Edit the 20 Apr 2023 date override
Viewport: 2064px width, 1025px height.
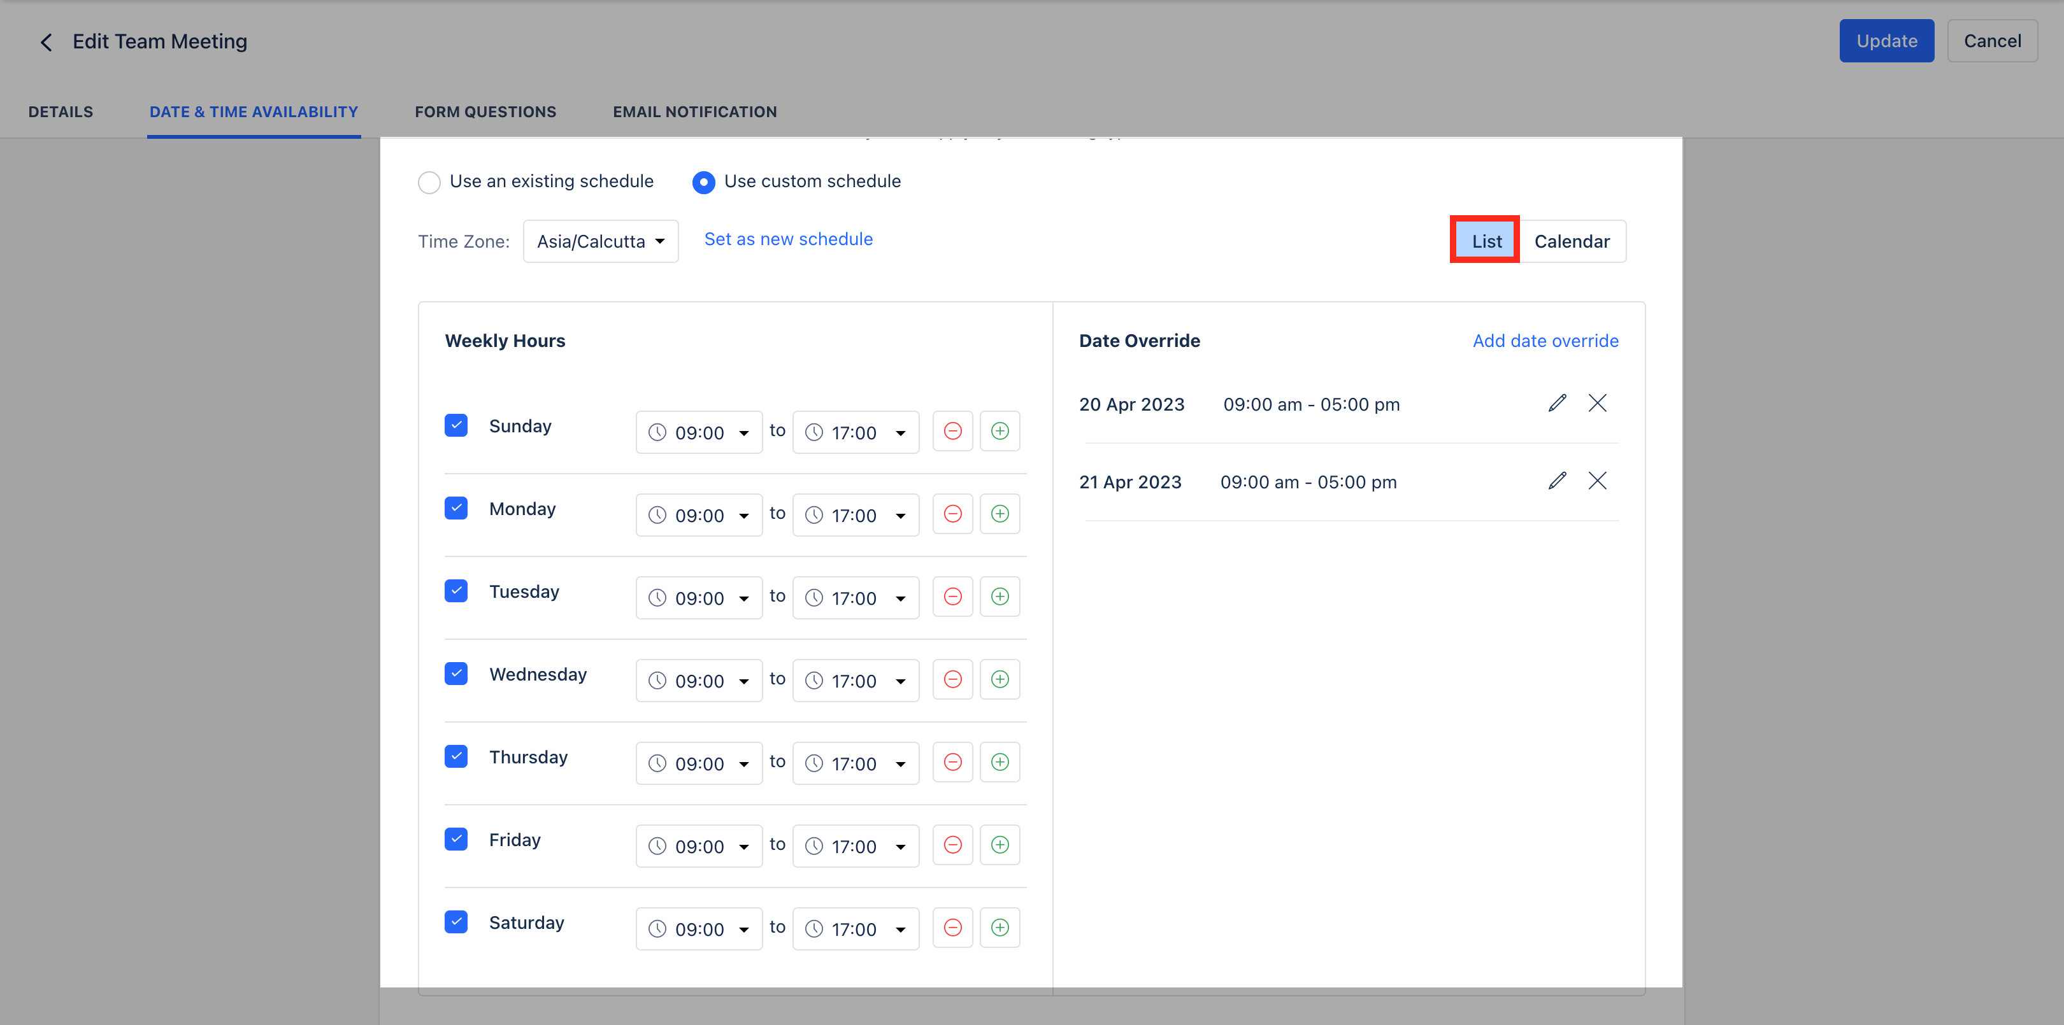pos(1557,403)
